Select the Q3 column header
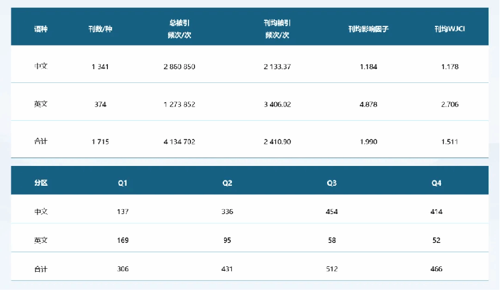 pyautogui.click(x=332, y=183)
